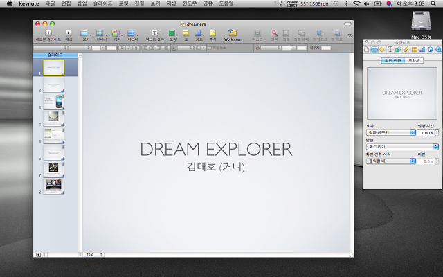
Task: Open the Metrics inspector ruler icon
Action: [406, 50]
